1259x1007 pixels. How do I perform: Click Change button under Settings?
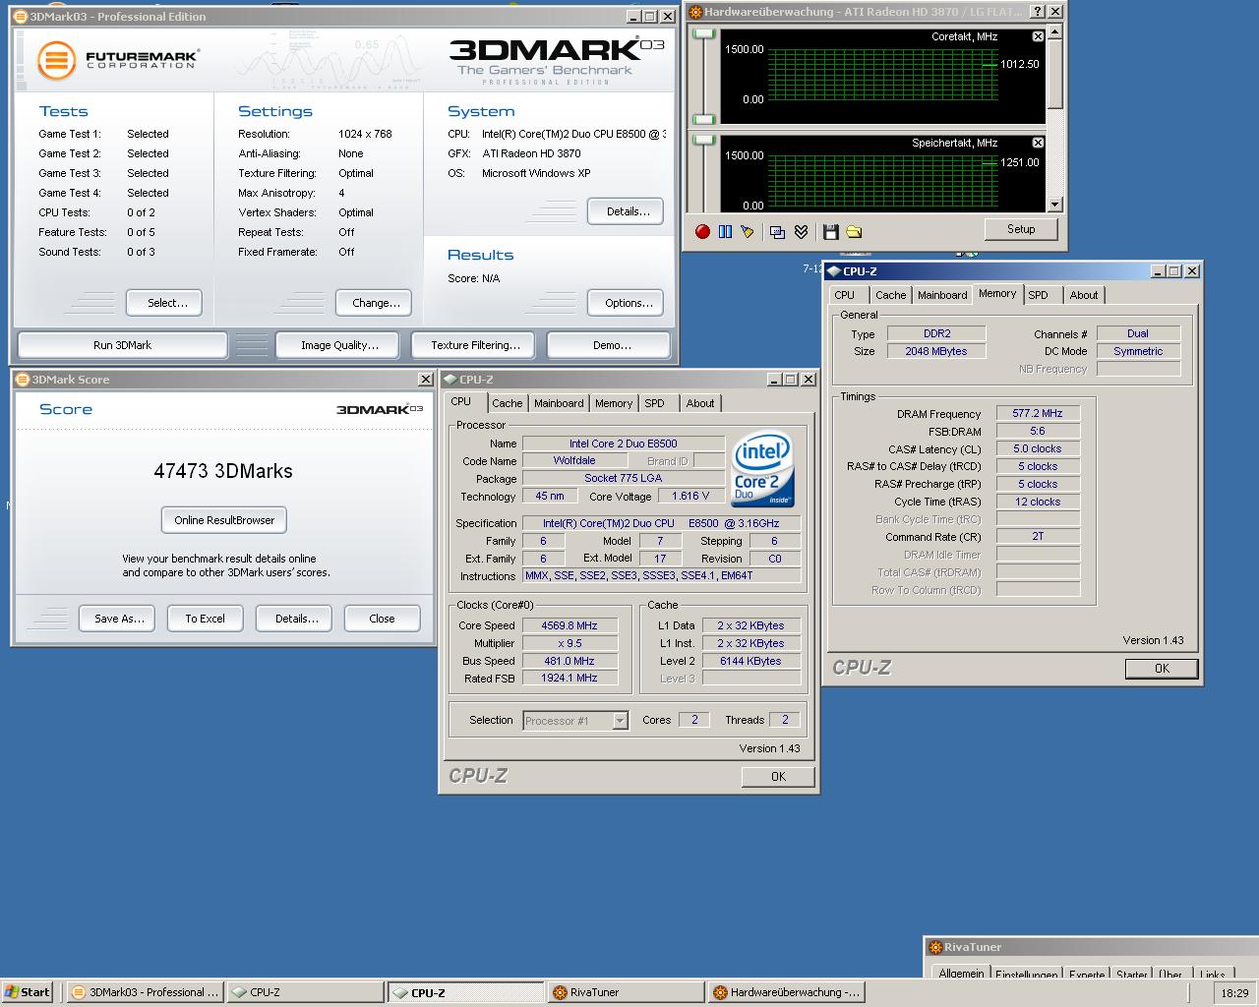coord(376,303)
